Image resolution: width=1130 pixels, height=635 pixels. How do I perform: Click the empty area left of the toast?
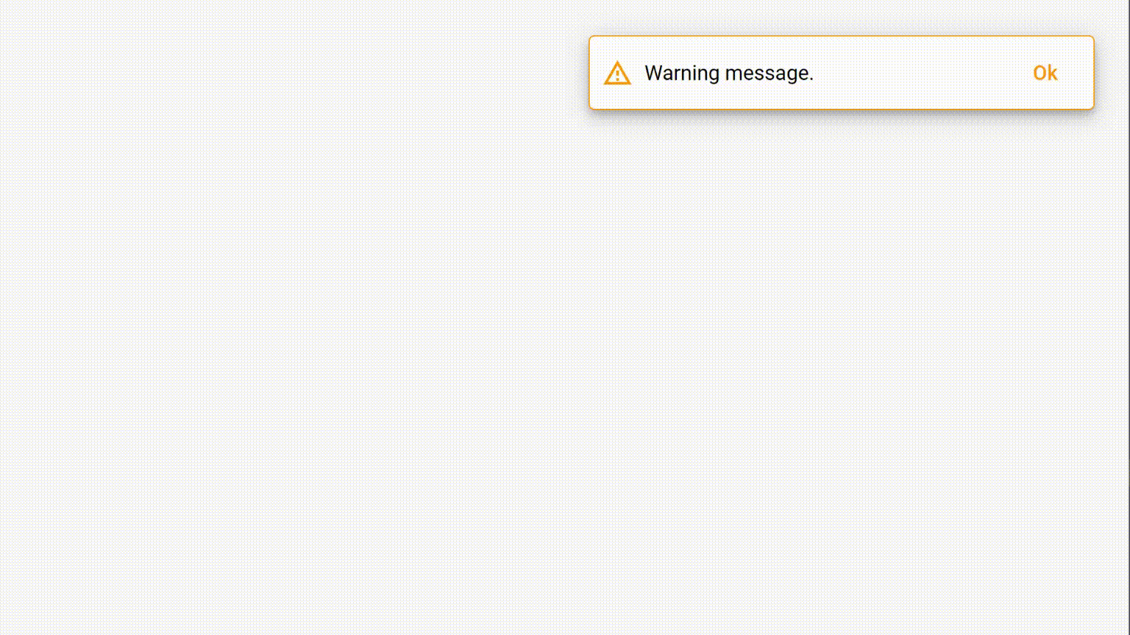coord(294,73)
